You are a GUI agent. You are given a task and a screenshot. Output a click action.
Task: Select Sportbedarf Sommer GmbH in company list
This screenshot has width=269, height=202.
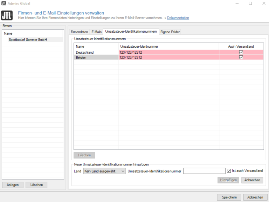tap(28, 40)
